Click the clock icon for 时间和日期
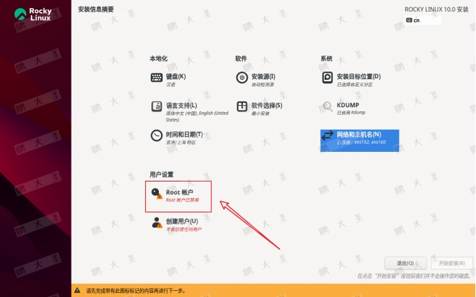The image size is (476, 297). click(x=156, y=135)
